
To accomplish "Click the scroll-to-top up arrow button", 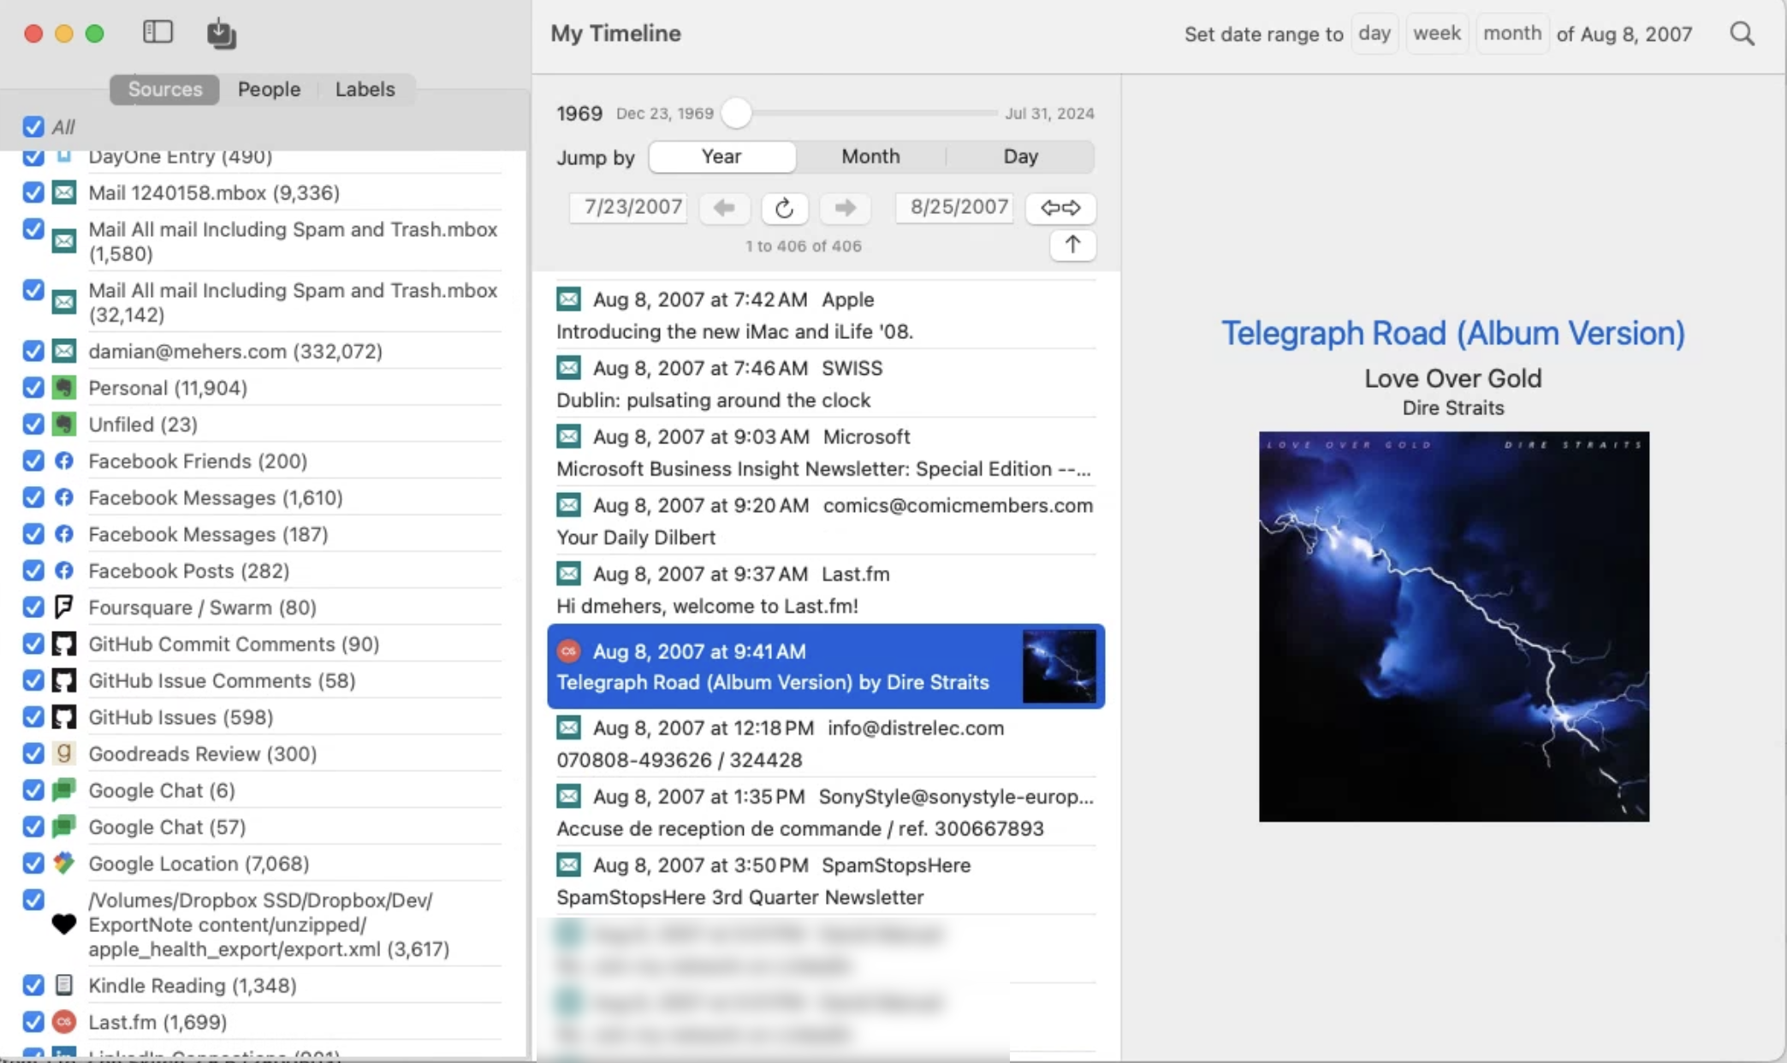I will [1072, 245].
